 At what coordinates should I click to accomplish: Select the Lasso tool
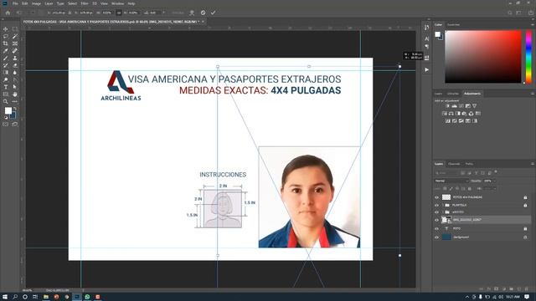pos(6,37)
